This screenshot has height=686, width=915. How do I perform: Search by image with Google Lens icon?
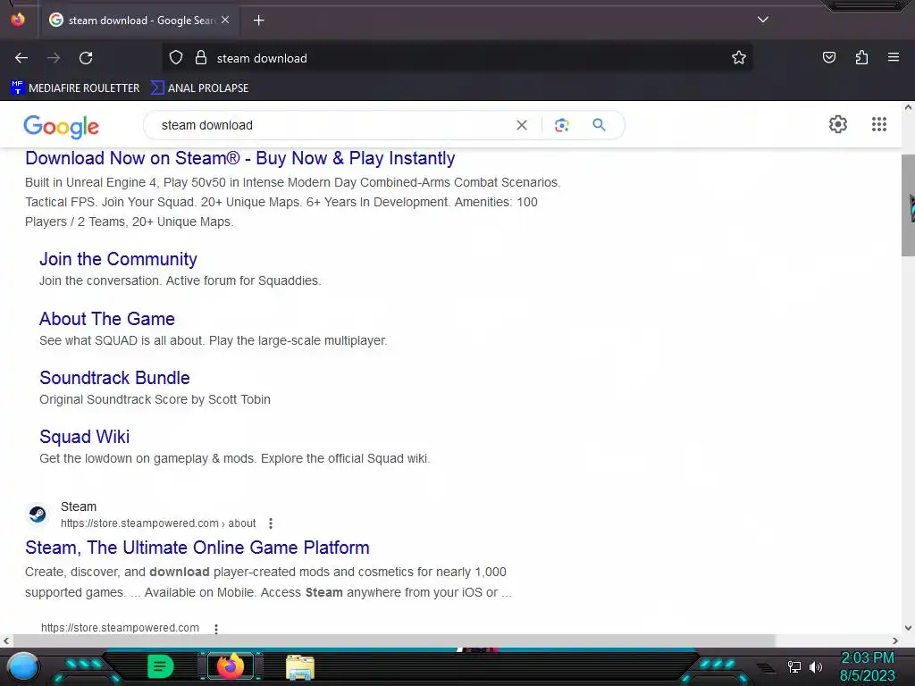coord(561,125)
